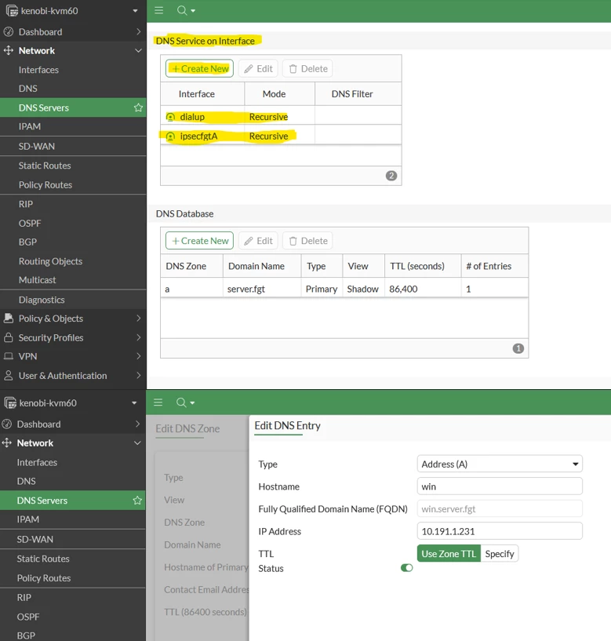The width and height of the screenshot is (611, 641).
Task: Expand the User & Authentication chevron
Action: 139,375
